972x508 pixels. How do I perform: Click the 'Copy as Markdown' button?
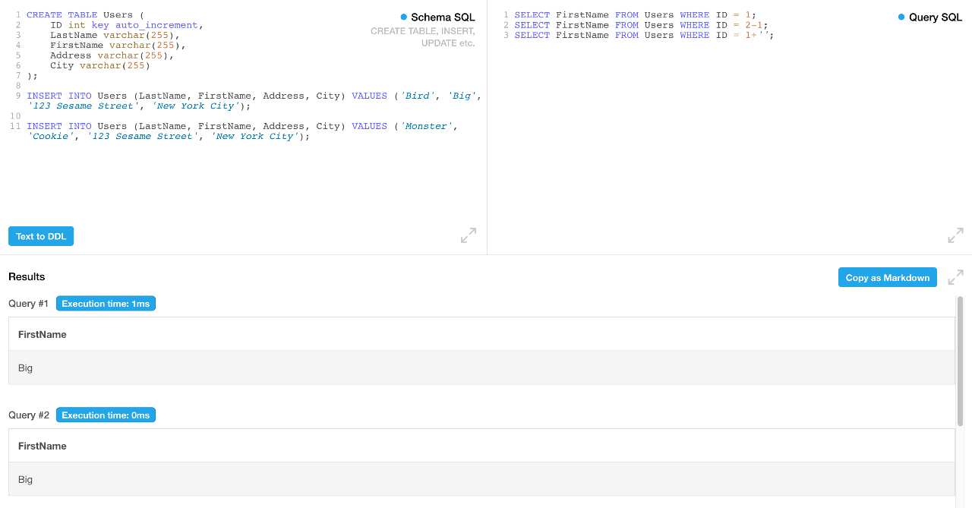[x=887, y=277]
